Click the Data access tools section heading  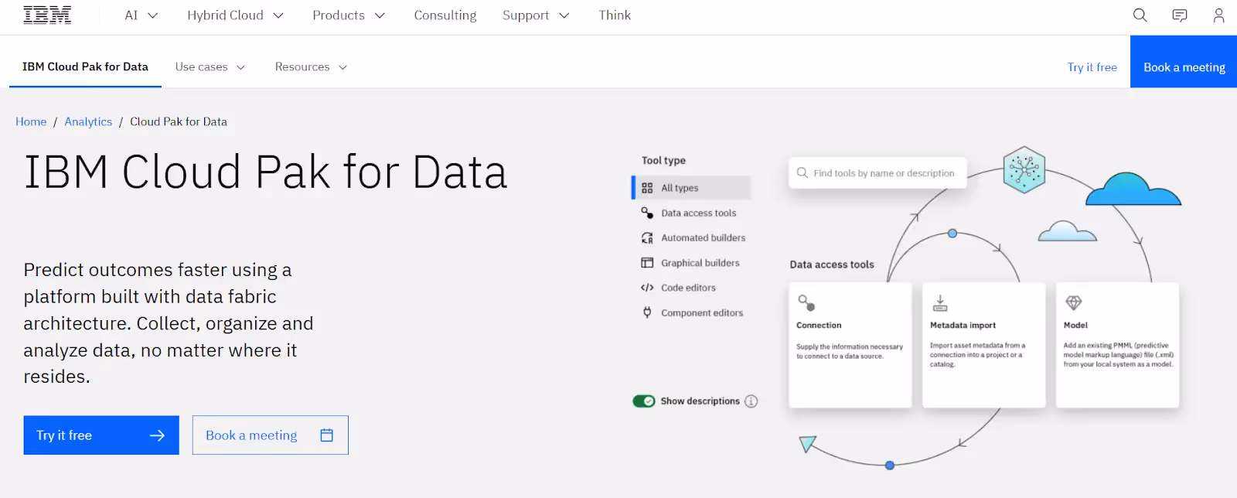pos(832,264)
